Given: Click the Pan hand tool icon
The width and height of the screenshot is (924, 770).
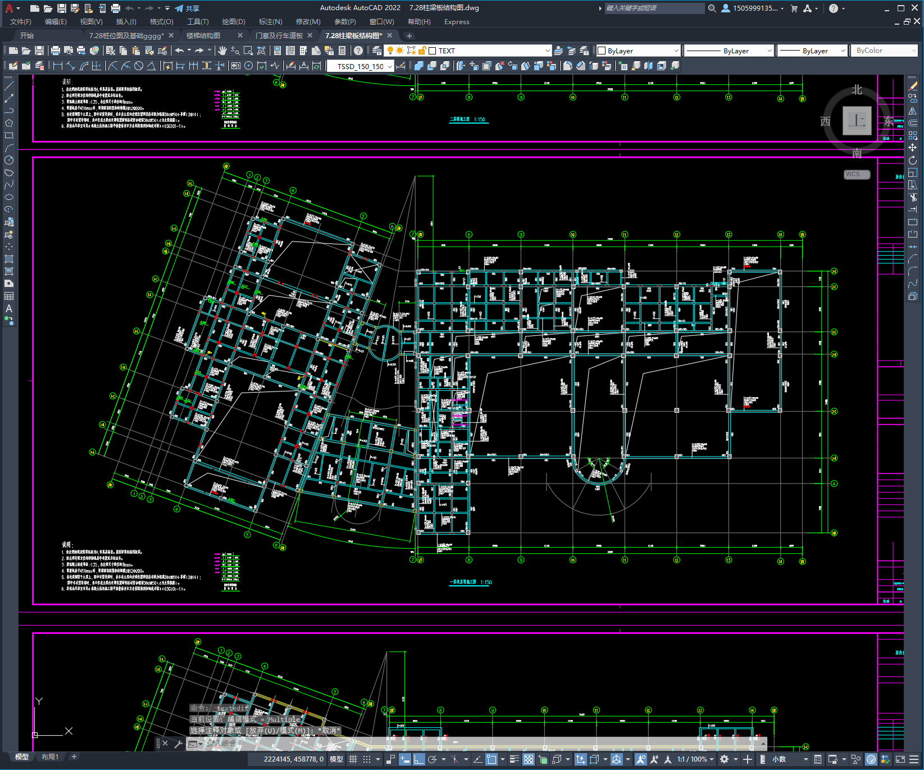Looking at the screenshot, I should [222, 51].
